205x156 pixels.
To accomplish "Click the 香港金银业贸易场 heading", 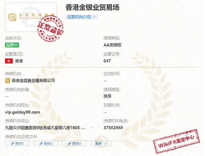I will [x=92, y=7].
